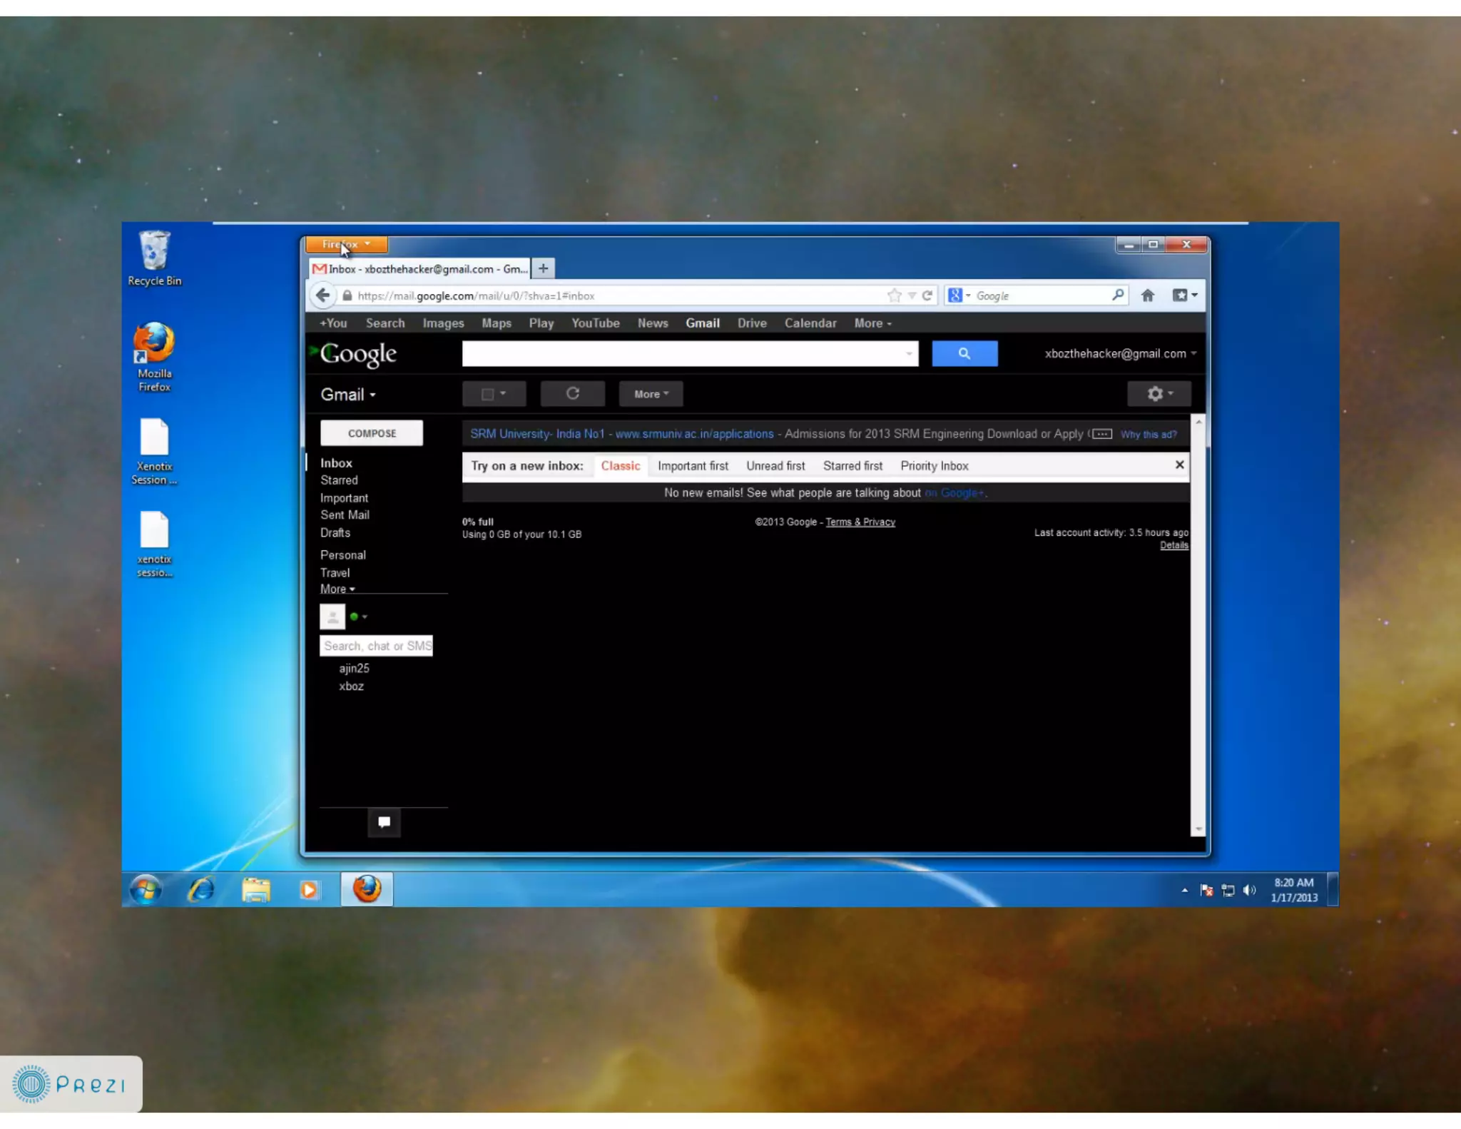Click the ad options box icon
The height and width of the screenshot is (1129, 1461).
[x=1102, y=434]
